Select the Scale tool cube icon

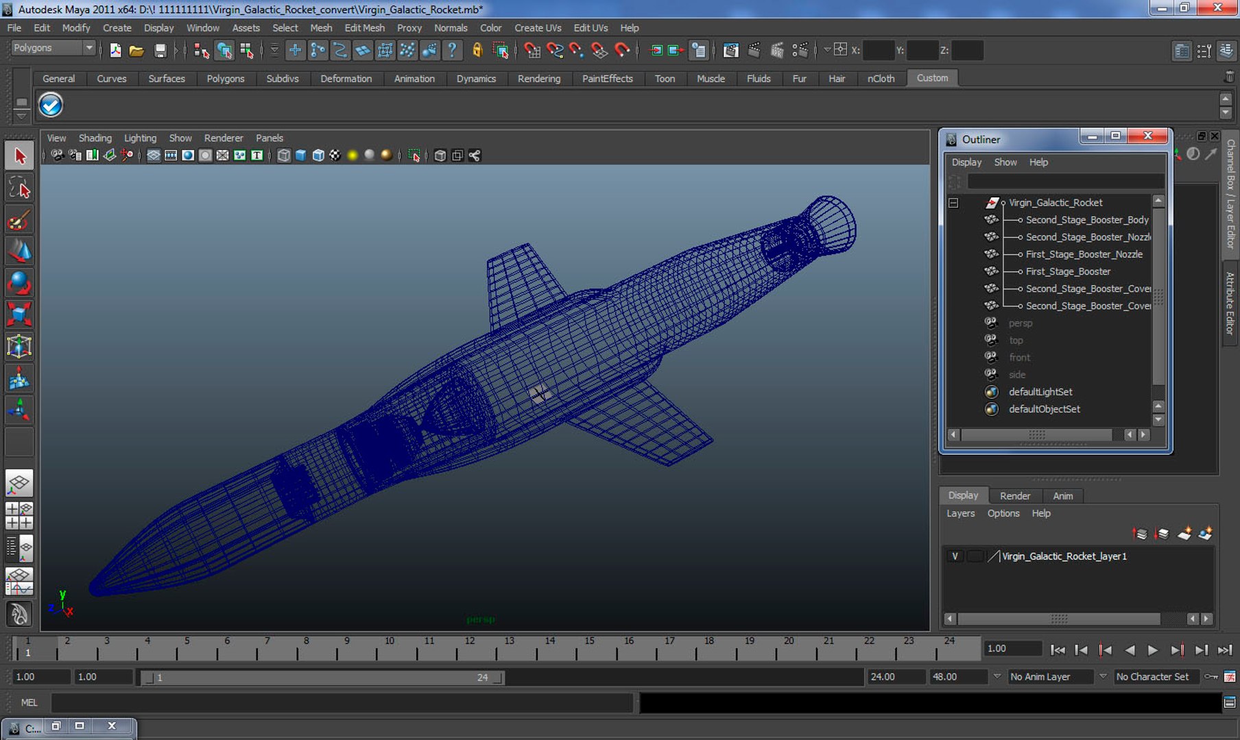[x=19, y=314]
